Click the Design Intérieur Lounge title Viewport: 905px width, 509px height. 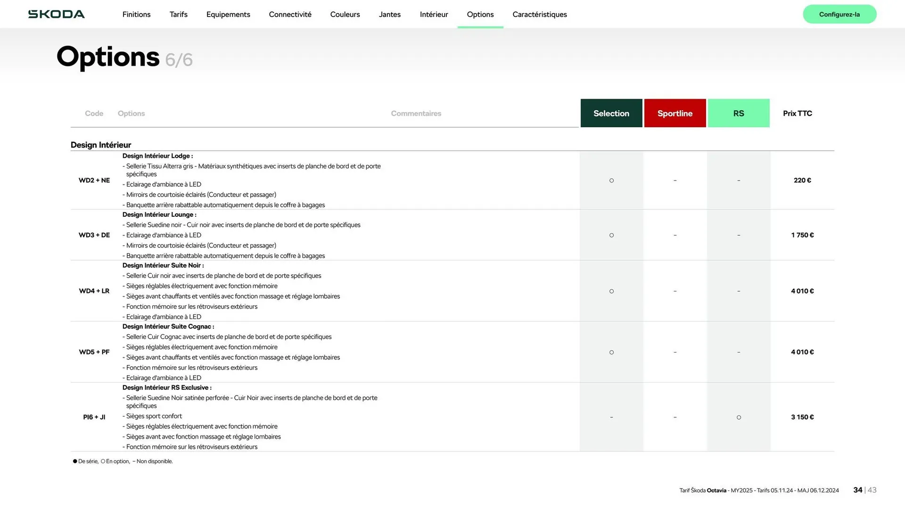click(x=159, y=215)
